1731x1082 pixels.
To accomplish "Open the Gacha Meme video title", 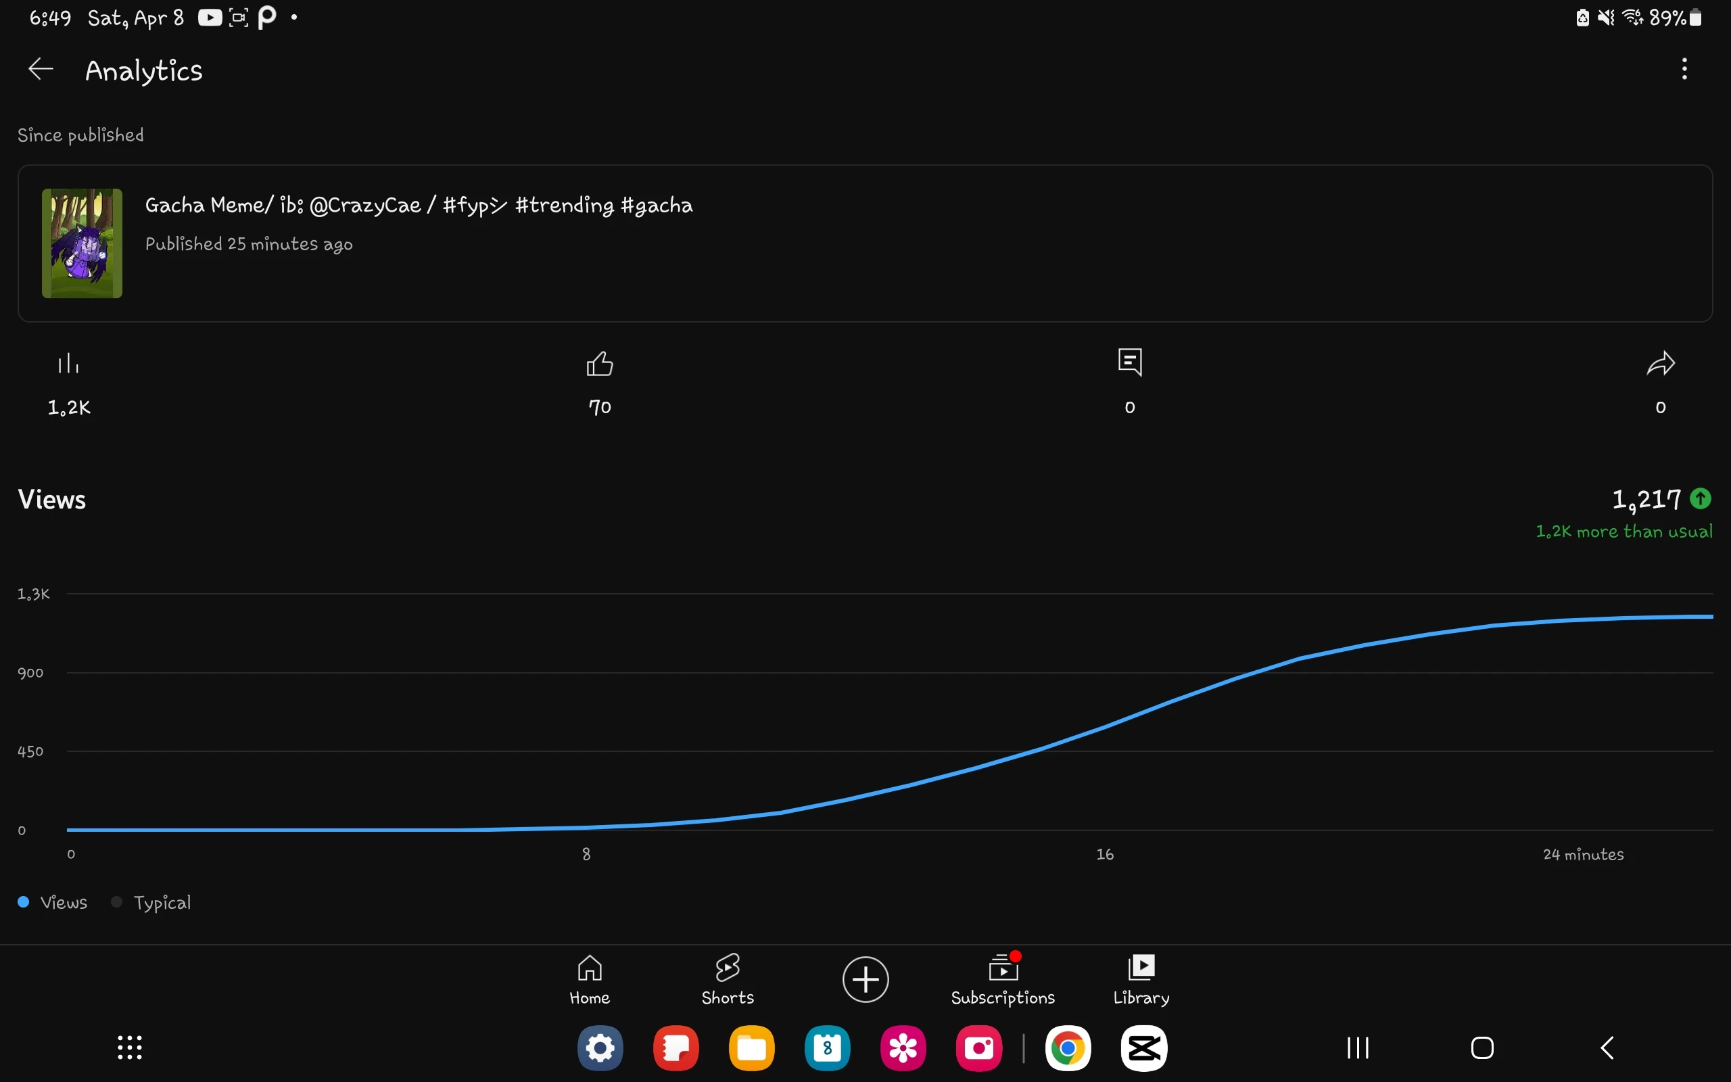I will 419,206.
